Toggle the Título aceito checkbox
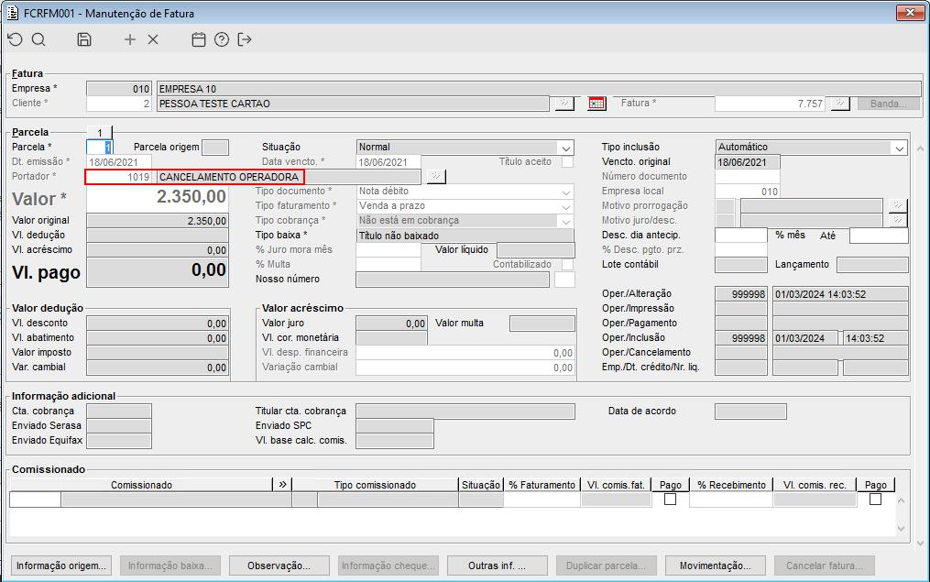 (567, 162)
